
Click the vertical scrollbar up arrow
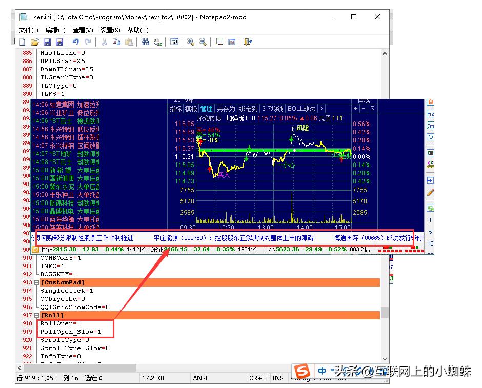click(385, 53)
